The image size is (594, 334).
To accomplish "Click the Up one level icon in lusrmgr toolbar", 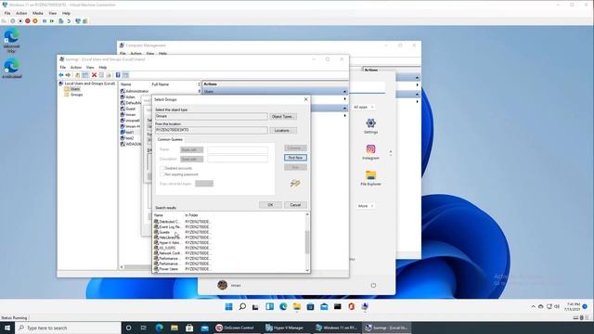I will (77, 75).
